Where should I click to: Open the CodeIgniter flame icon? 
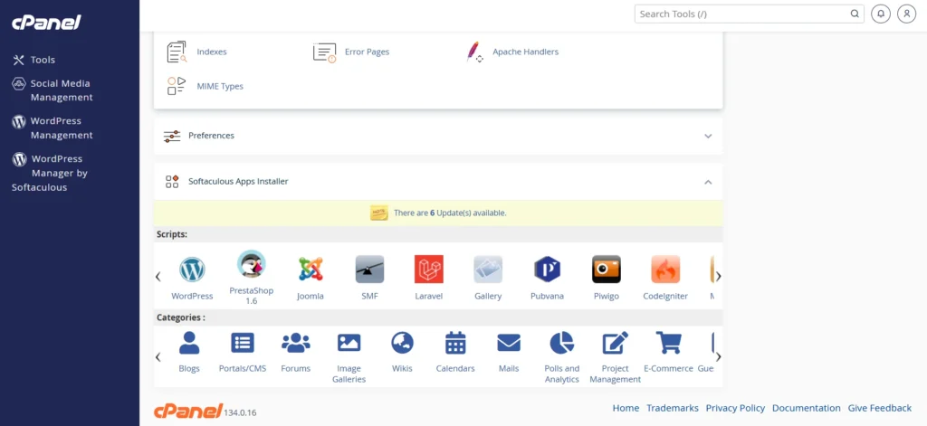point(665,270)
